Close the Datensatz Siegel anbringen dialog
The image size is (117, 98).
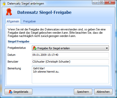(110, 3)
